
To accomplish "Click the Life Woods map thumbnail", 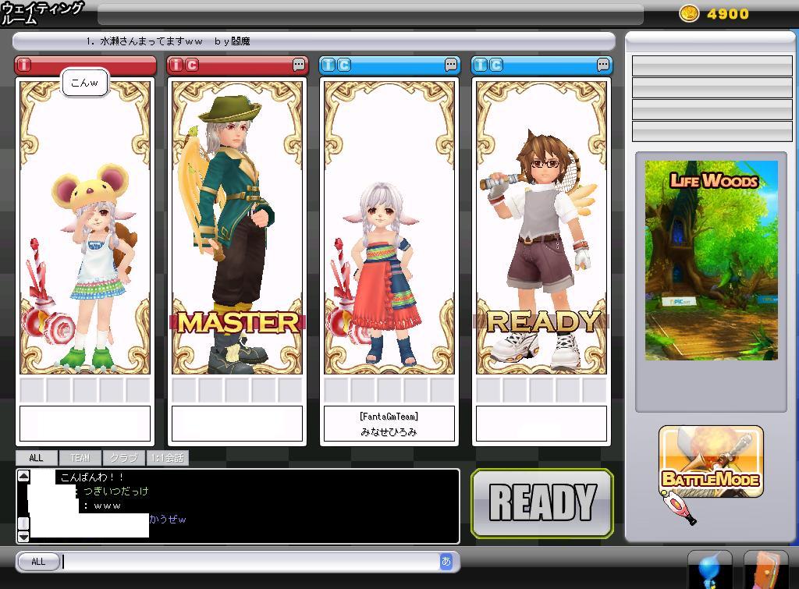I will pos(711,260).
